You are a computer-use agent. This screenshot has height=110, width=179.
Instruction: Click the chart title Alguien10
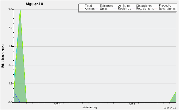coord(34,4)
